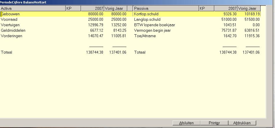Select the BTW lopende boekjaar row
Viewport: 275px width, 128px height.
click(197, 25)
